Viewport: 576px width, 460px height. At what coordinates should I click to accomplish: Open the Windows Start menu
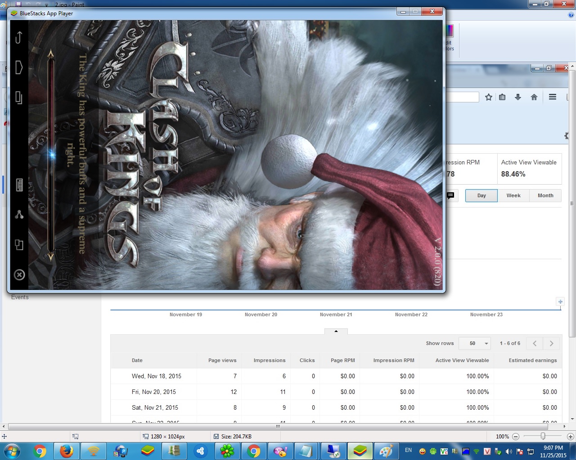11,451
